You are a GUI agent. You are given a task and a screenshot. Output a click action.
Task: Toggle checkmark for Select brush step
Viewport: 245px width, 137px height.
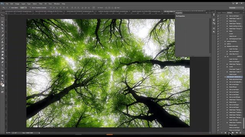click(218, 36)
